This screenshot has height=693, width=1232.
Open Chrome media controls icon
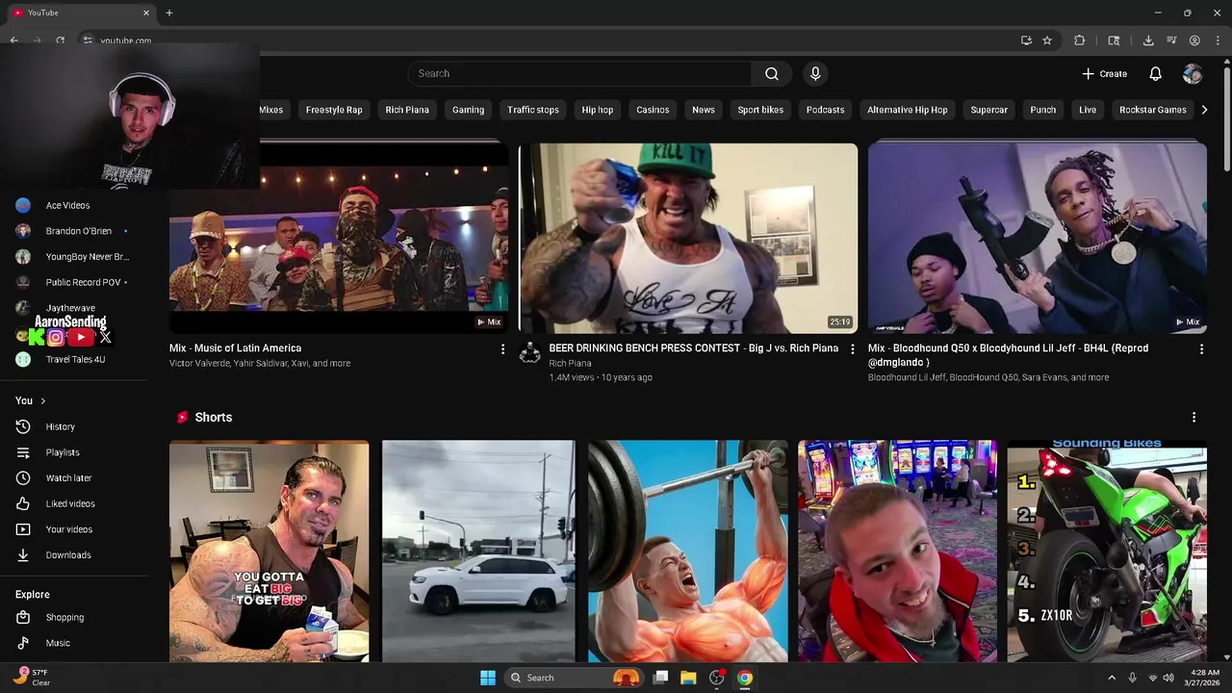click(1171, 40)
